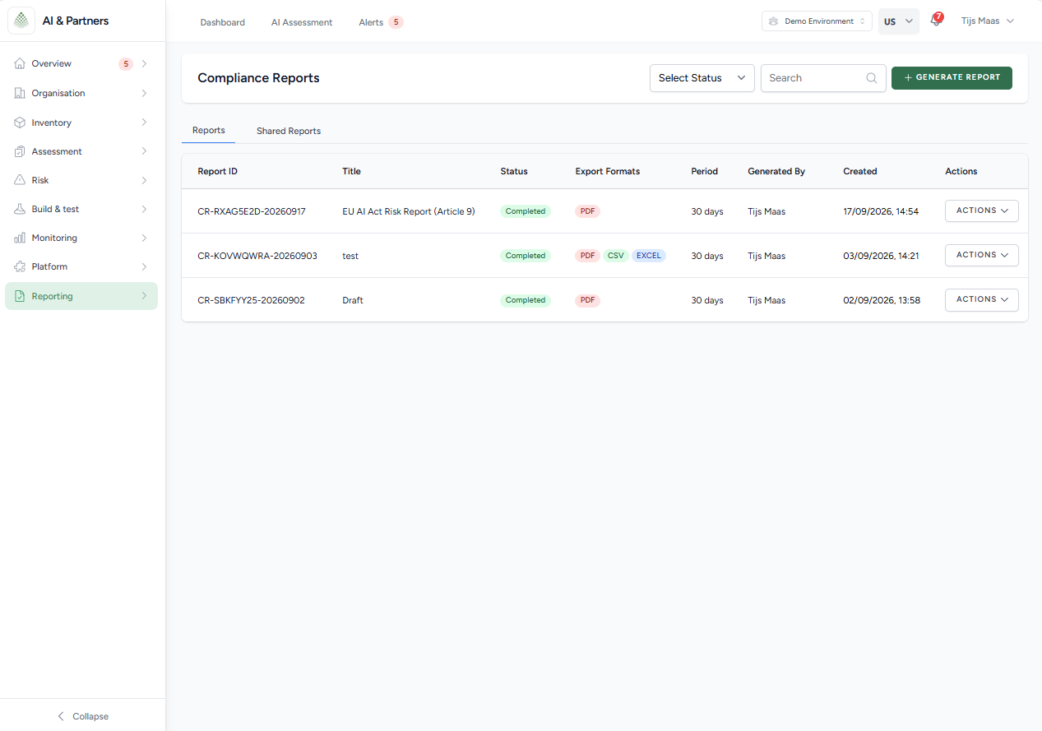Open the Select Status dropdown
Screen dimensions: 1042x731
(x=702, y=78)
